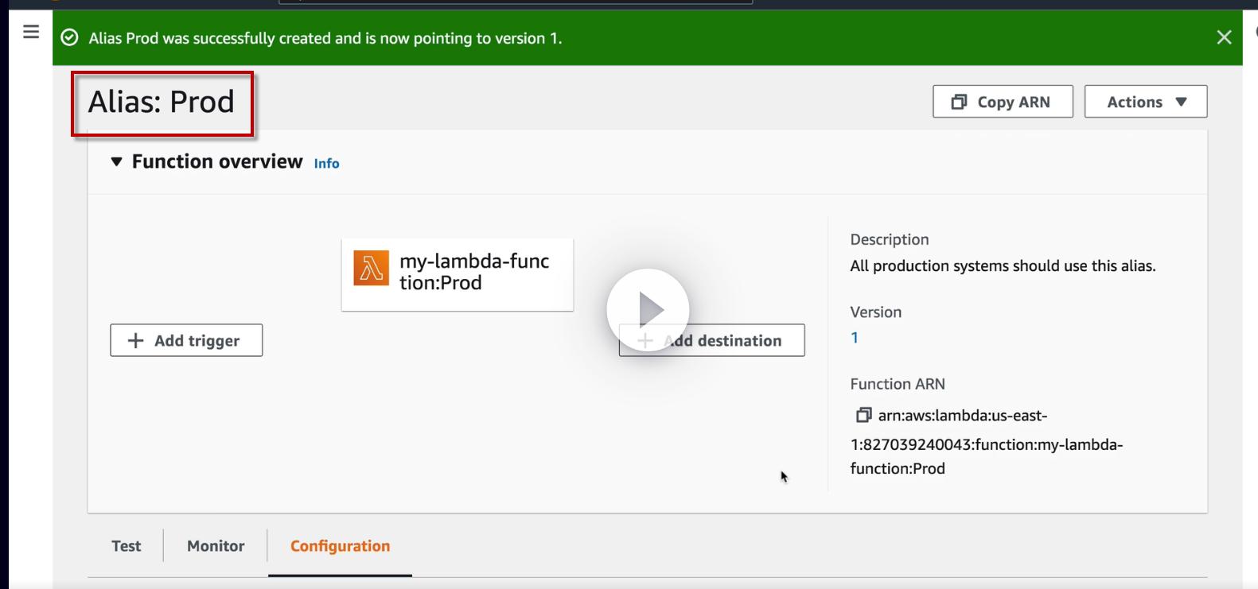
Task: Open the Function overview Info link
Action: (x=326, y=164)
